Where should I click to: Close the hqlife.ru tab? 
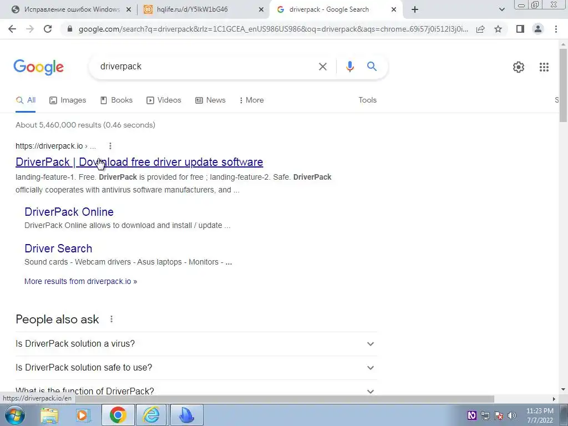[x=261, y=10]
